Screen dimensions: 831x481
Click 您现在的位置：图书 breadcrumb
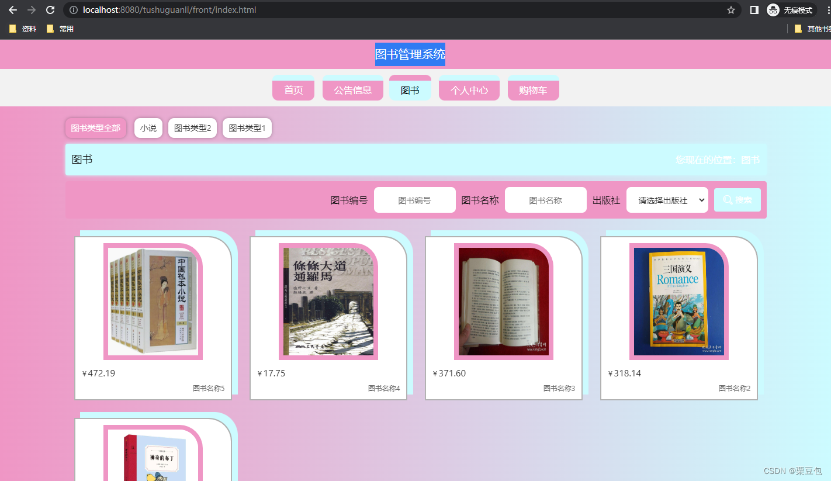click(718, 160)
